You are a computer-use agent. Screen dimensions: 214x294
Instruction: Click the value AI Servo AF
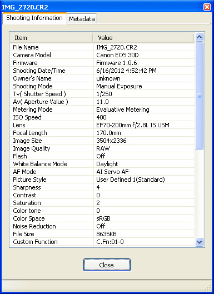click(x=112, y=172)
